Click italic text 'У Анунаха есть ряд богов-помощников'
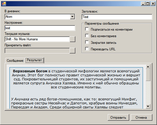The height and width of the screenshot is (125, 157). 46,99
